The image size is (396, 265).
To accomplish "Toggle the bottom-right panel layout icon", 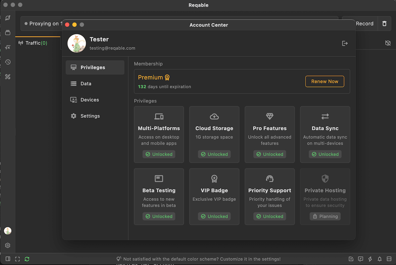I will coord(389,259).
